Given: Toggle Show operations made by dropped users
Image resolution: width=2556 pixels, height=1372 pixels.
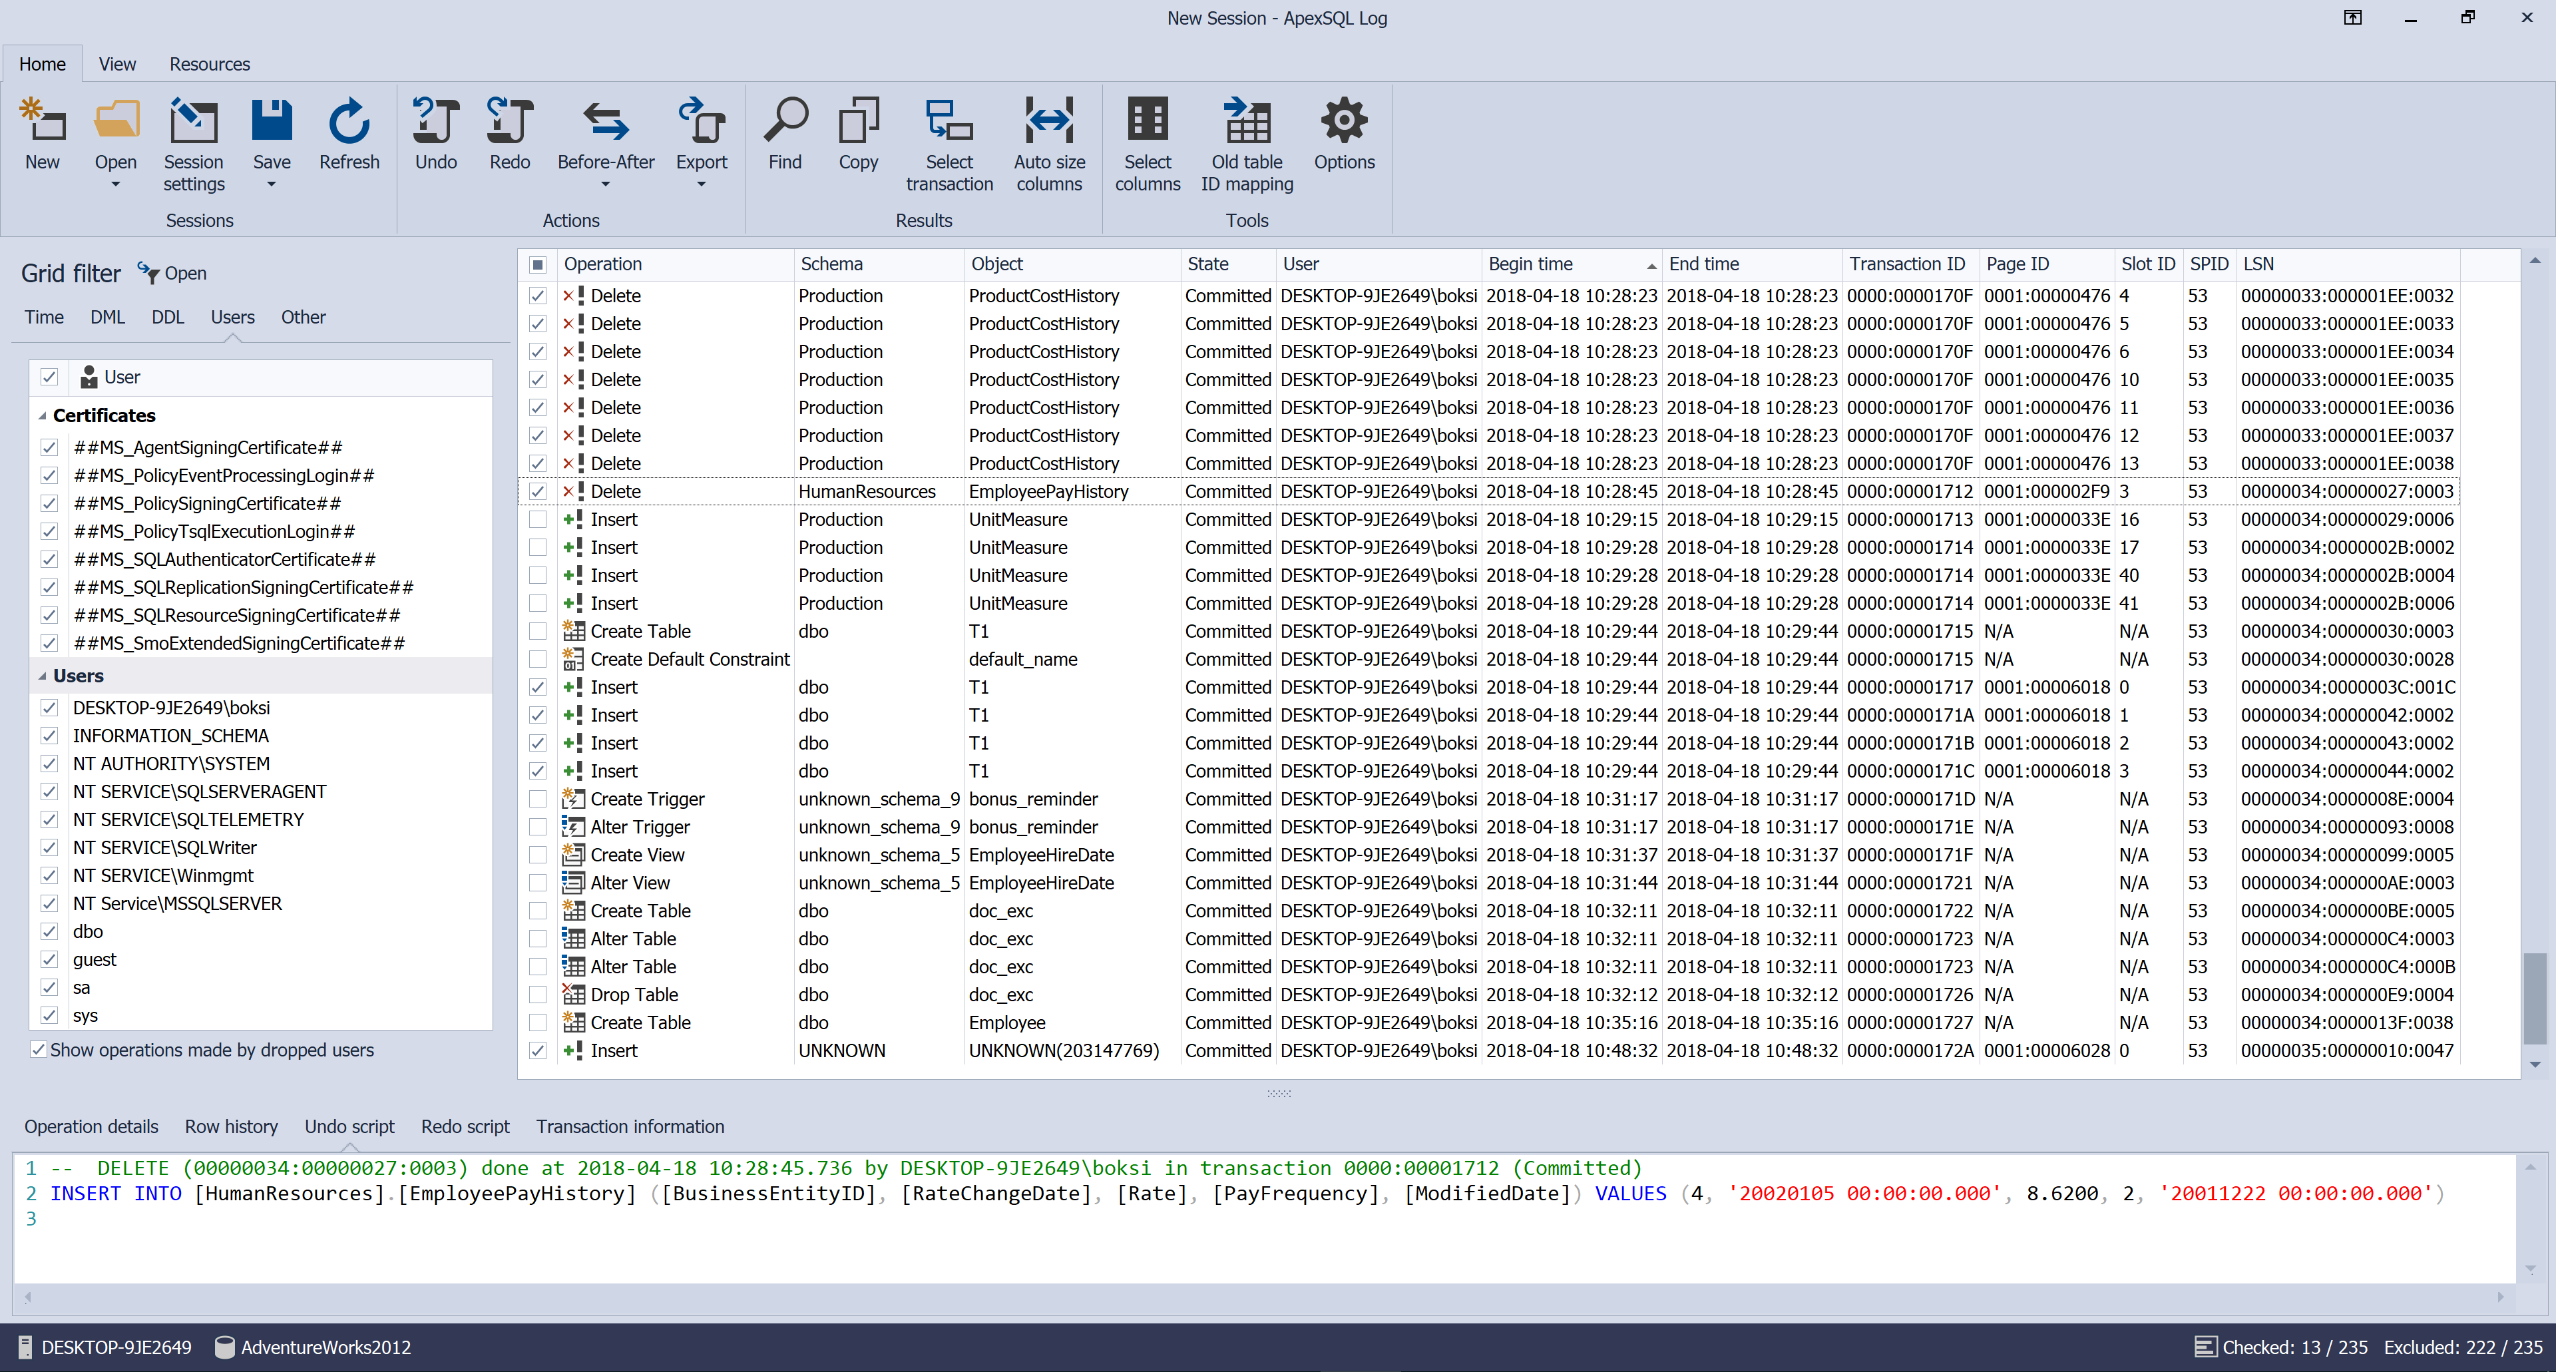Looking at the screenshot, I should click(x=38, y=1050).
